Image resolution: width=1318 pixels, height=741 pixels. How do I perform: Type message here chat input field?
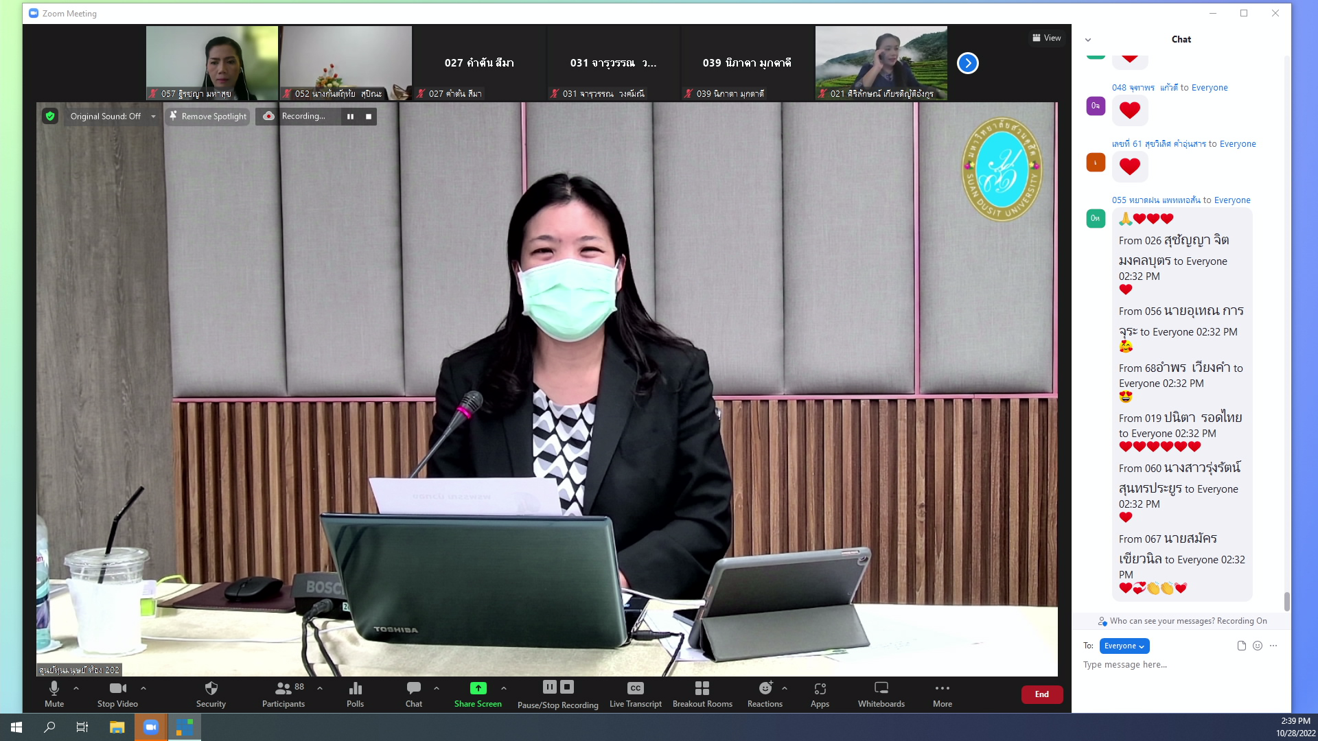[x=1181, y=665]
